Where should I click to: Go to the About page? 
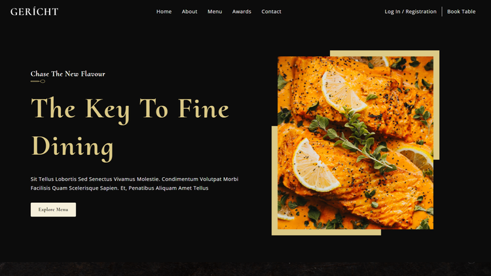(189, 12)
